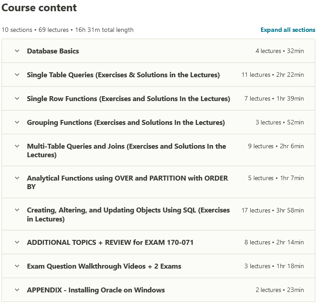Click the '8 lectures • 2hr 14min' label
The width and height of the screenshot is (318, 305).
pyautogui.click(x=274, y=243)
